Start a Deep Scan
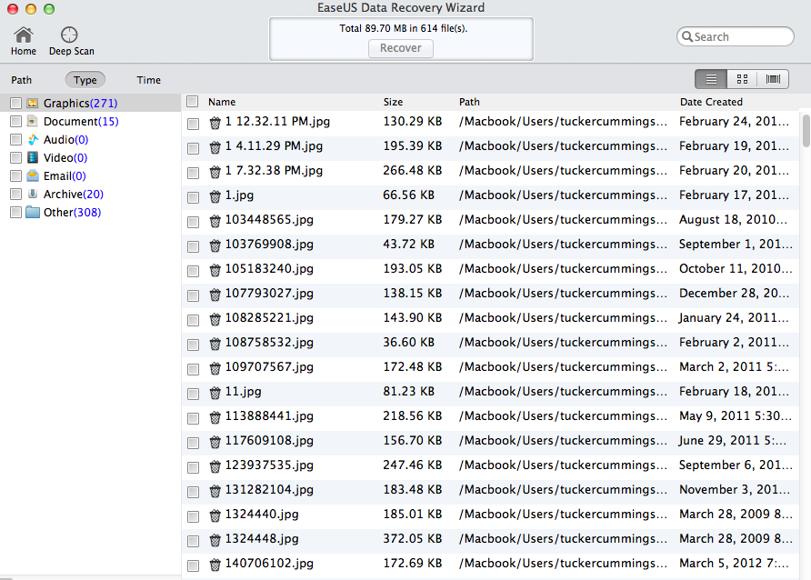This screenshot has height=580, width=811. 72,41
